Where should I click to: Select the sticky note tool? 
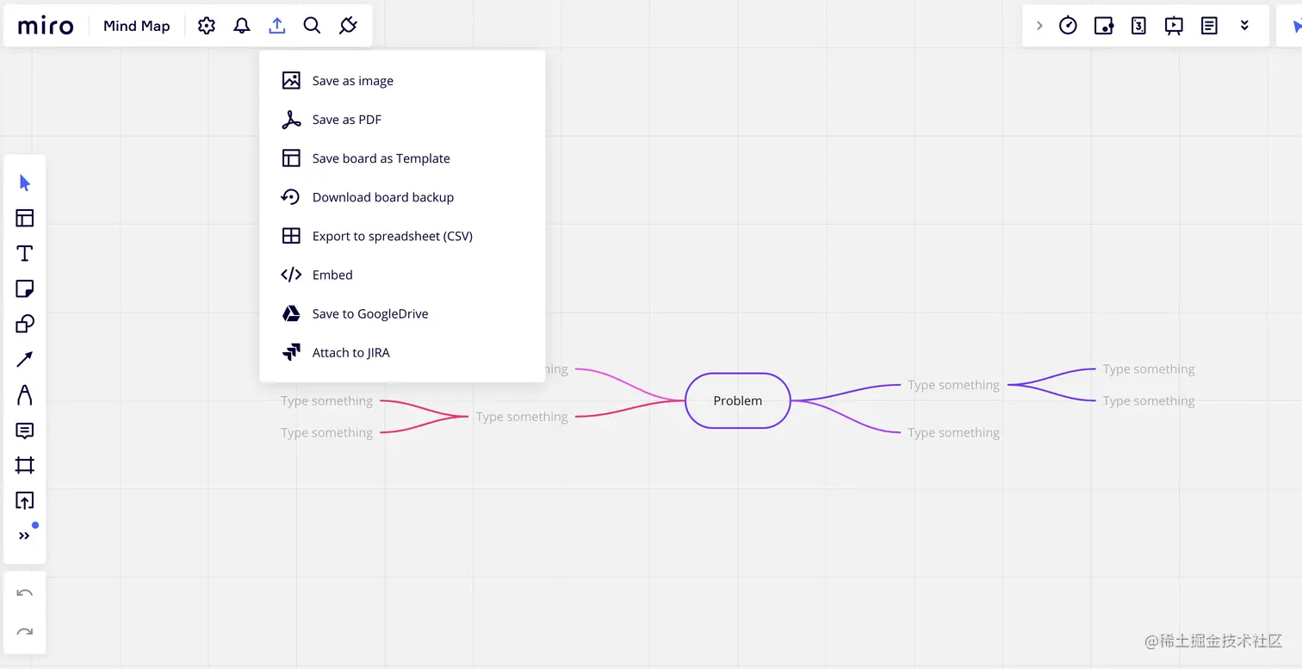tap(25, 288)
